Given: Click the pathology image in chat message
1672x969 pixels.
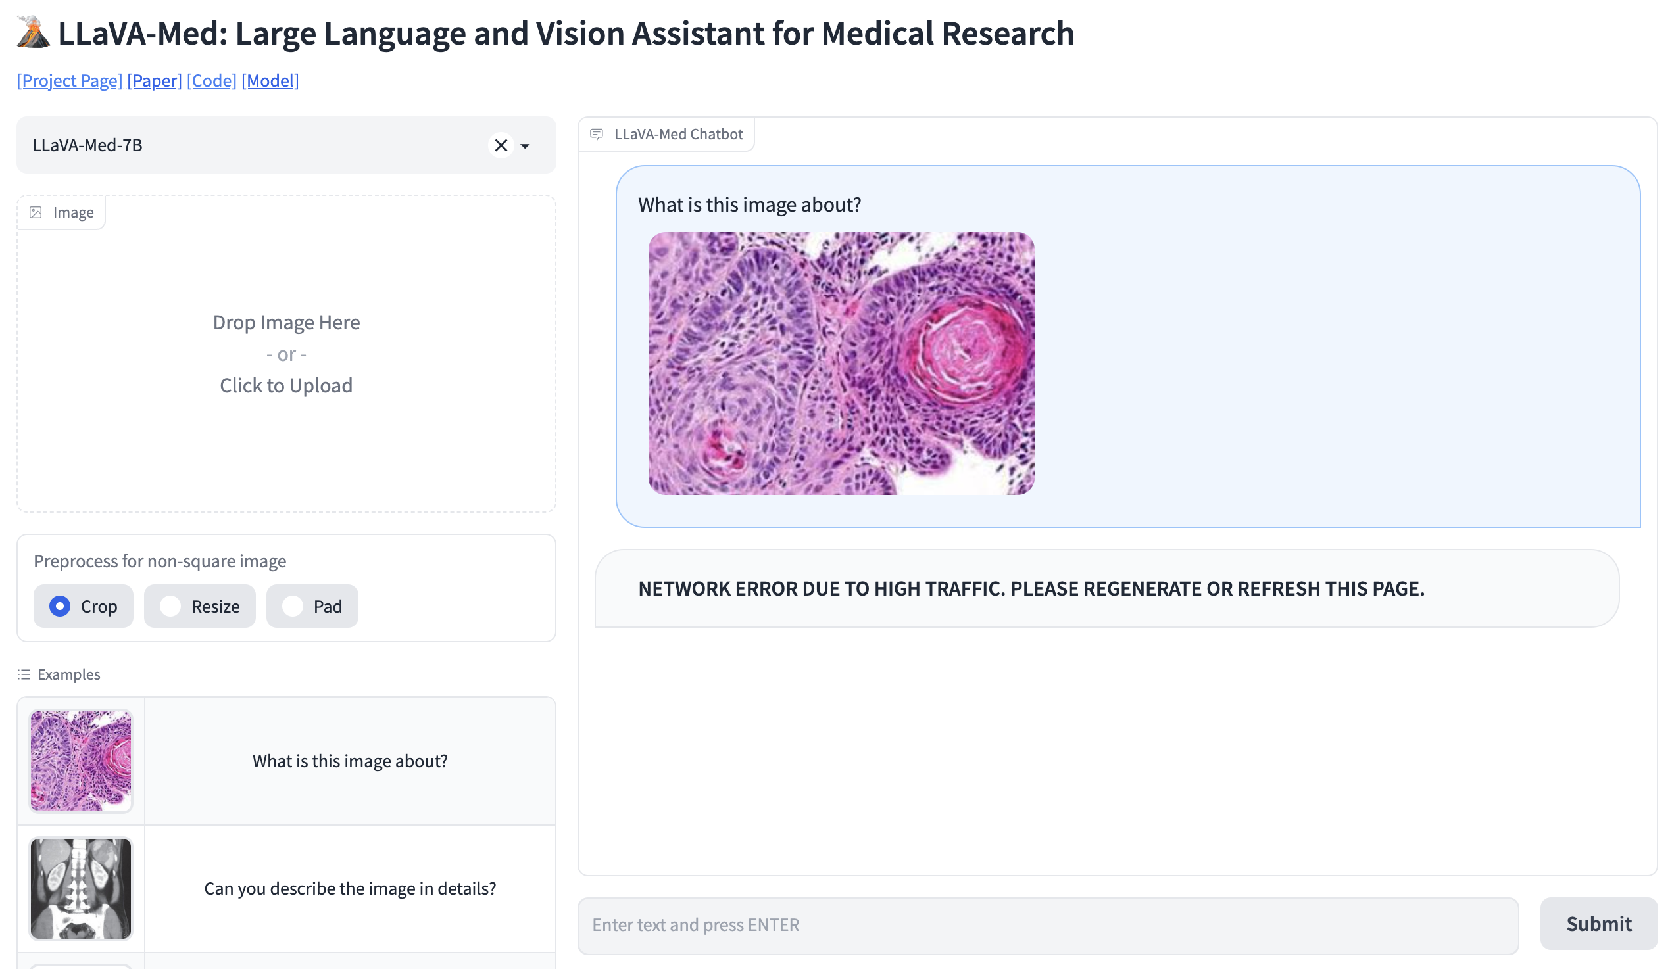Looking at the screenshot, I should pyautogui.click(x=841, y=363).
